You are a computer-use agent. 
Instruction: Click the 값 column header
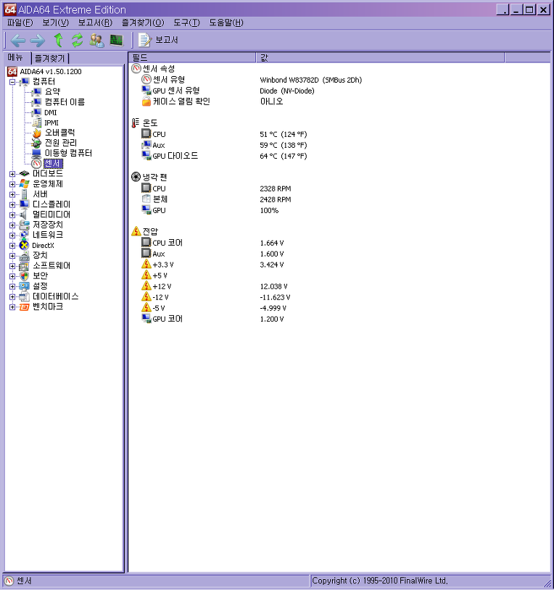(x=380, y=57)
